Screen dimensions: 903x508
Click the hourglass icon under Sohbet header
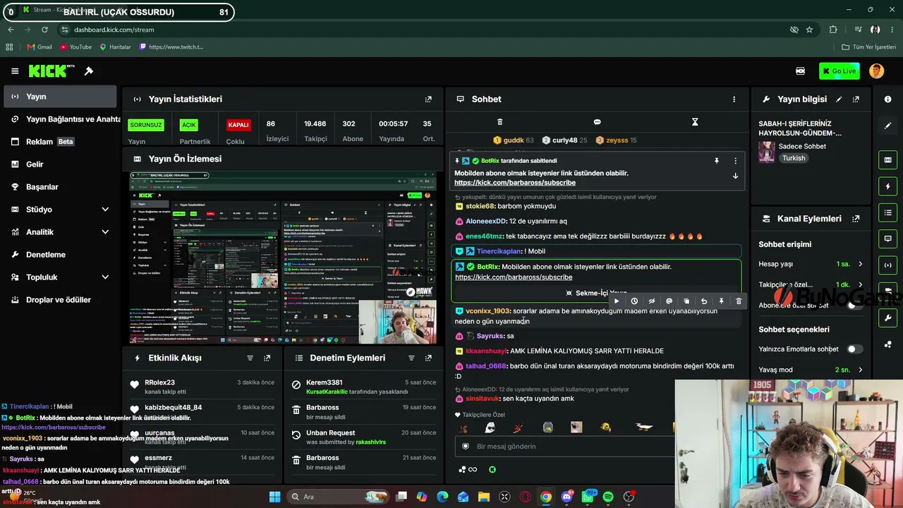pyautogui.click(x=695, y=122)
